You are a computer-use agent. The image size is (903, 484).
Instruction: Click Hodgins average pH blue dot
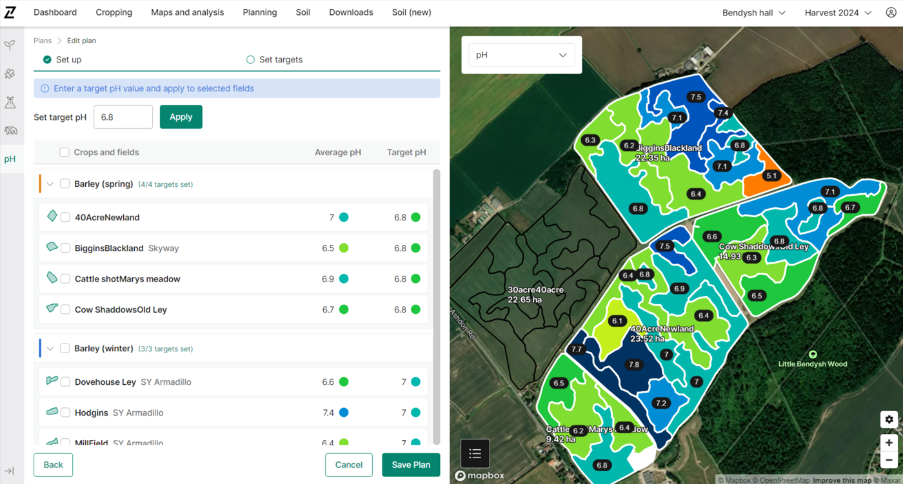click(x=344, y=412)
